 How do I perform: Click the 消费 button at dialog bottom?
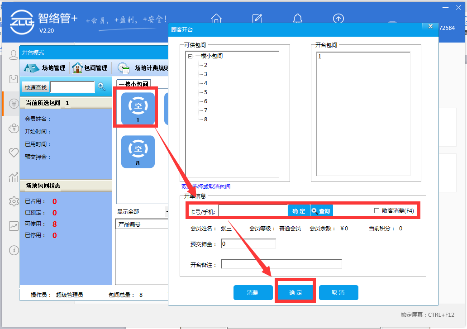tap(253, 293)
